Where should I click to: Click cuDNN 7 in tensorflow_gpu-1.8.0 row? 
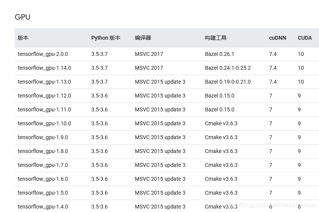pyautogui.click(x=270, y=151)
